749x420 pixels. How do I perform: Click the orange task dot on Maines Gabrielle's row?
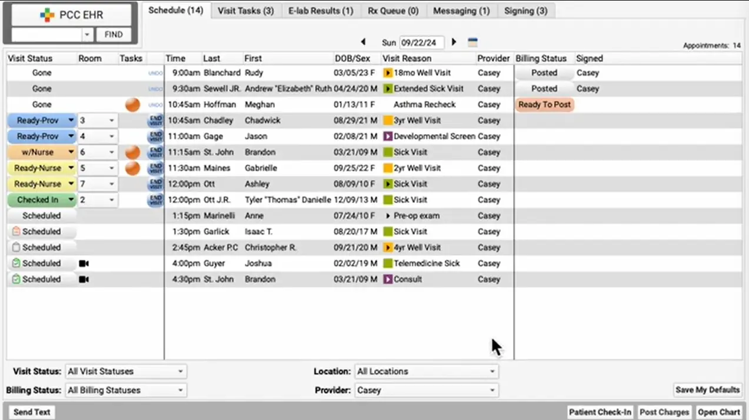click(132, 168)
